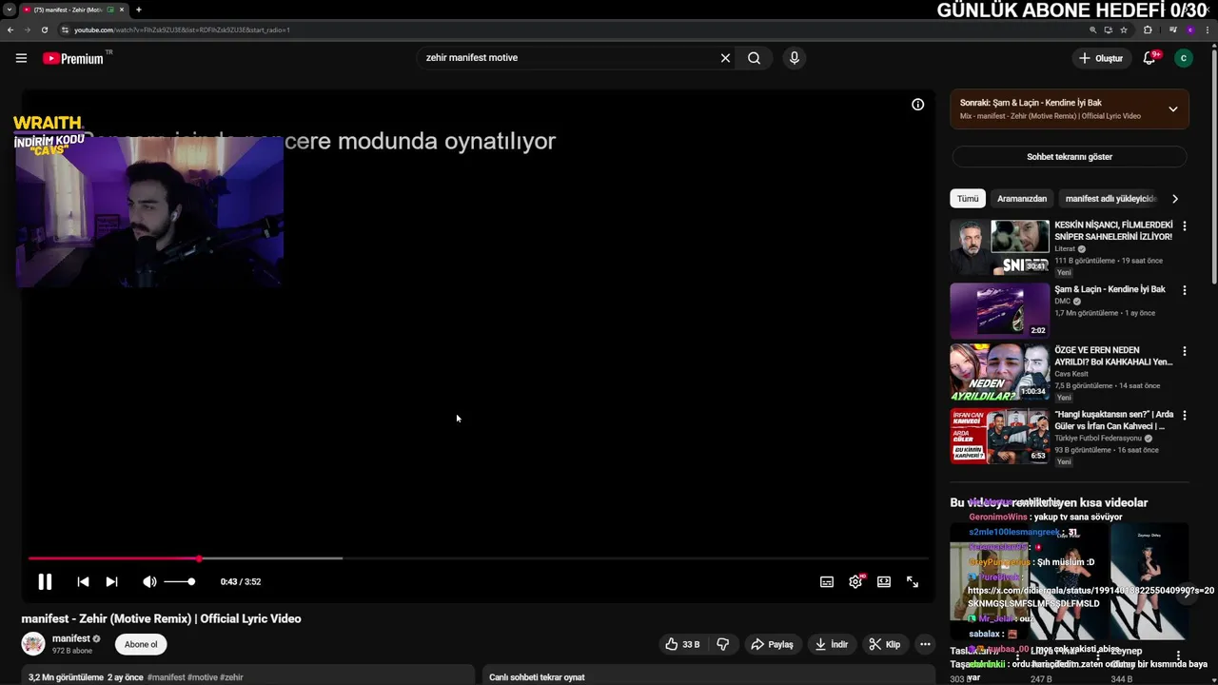Screen dimensions: 1218x685
Task: Enter fullscreen mode in the player
Action: click(913, 582)
